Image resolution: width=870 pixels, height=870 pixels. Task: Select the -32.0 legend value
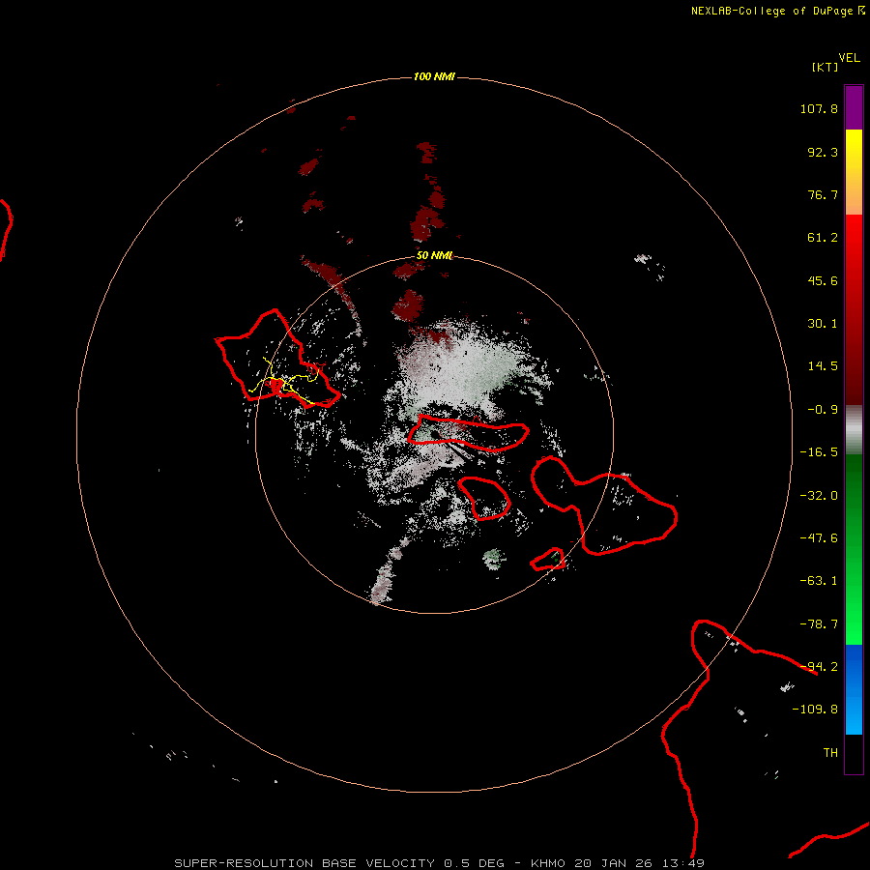819,496
